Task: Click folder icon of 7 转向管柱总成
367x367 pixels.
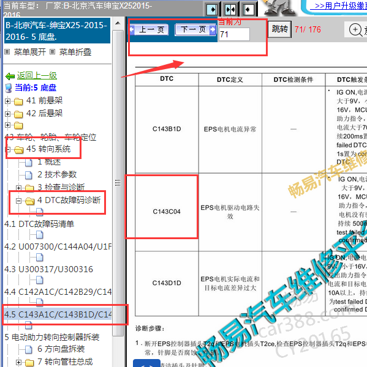Action: [x=29, y=363]
